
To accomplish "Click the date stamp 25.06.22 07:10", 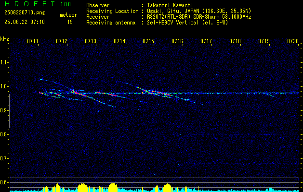I will (x=25, y=22).
